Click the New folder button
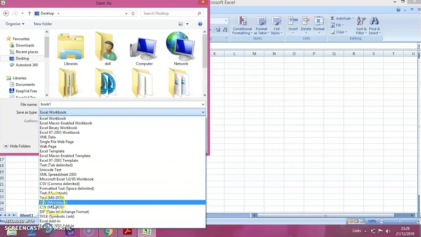The image size is (421, 237). [x=43, y=24]
